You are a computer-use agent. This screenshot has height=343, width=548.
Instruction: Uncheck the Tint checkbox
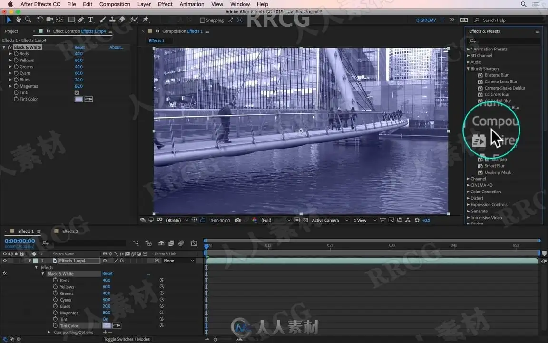pyautogui.click(x=77, y=92)
